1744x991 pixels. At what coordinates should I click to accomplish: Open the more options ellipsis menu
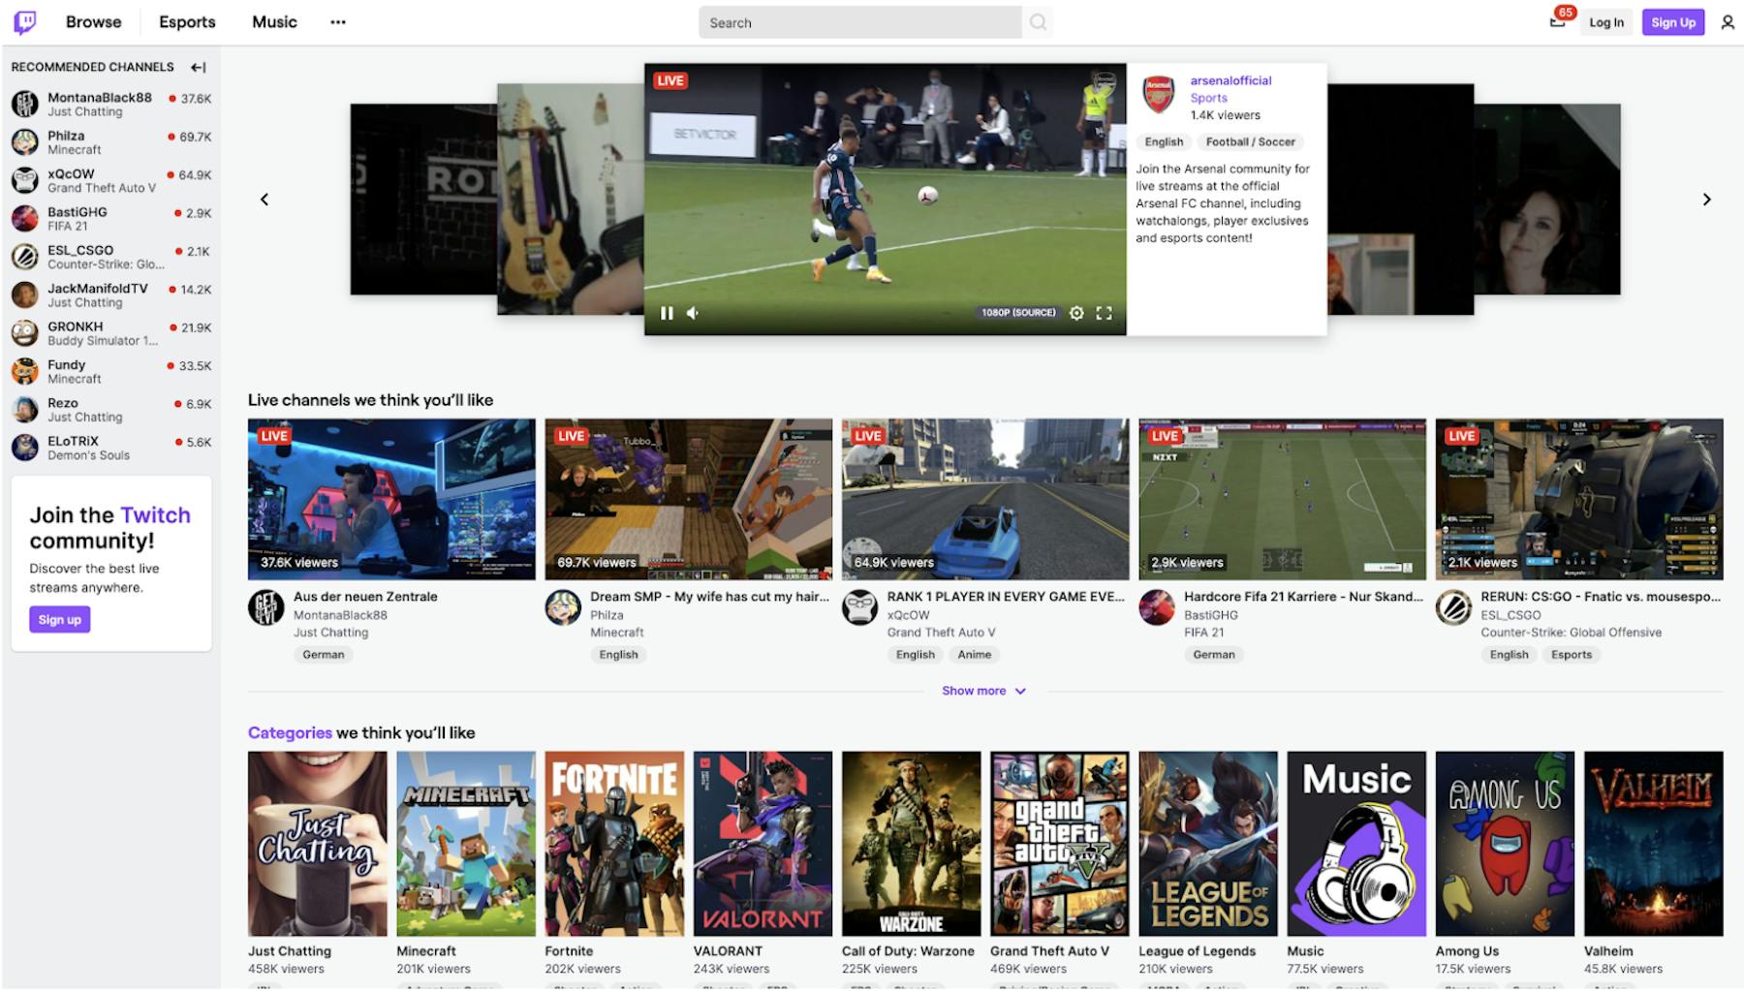click(x=337, y=22)
